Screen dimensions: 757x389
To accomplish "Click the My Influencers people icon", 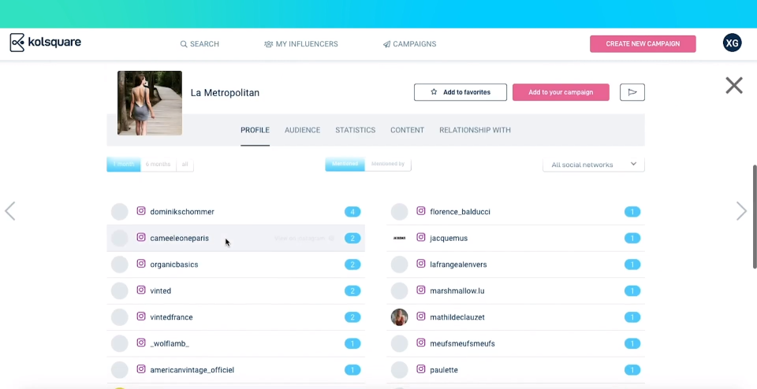I will pyautogui.click(x=268, y=44).
